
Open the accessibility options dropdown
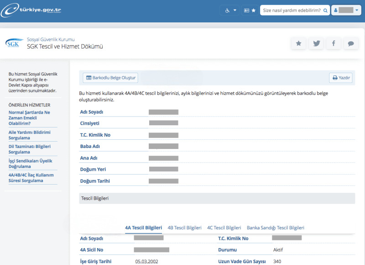click(229, 10)
